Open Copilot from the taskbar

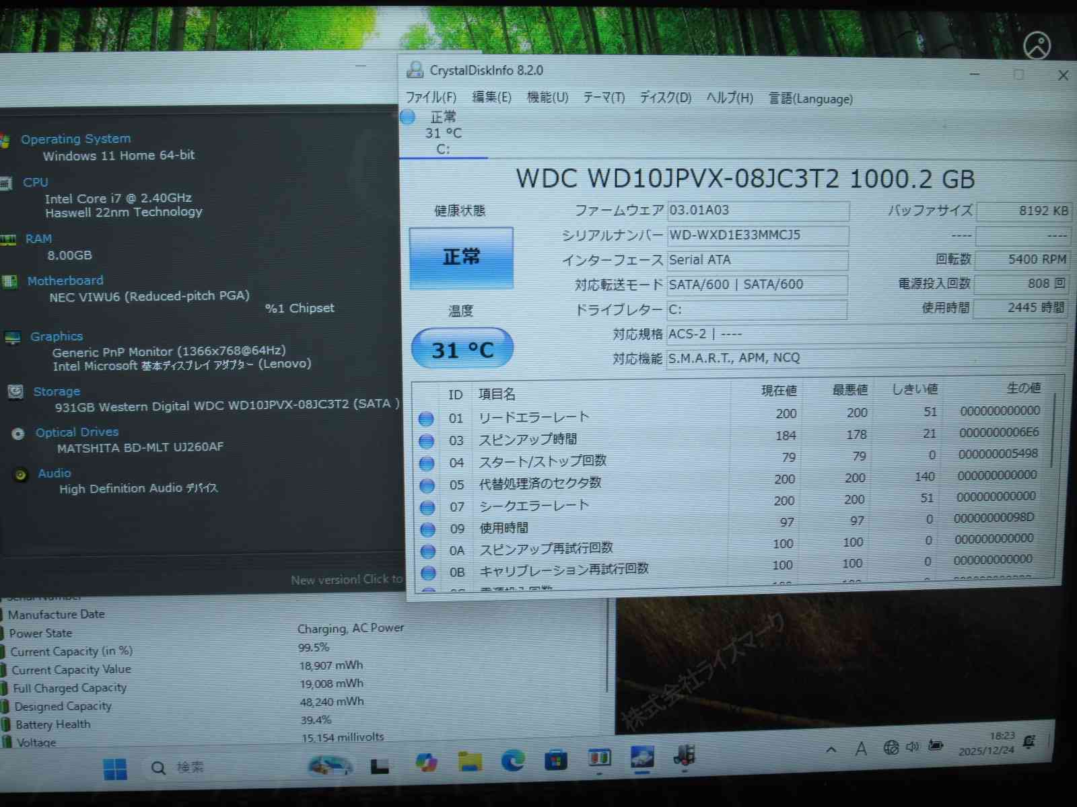426,763
